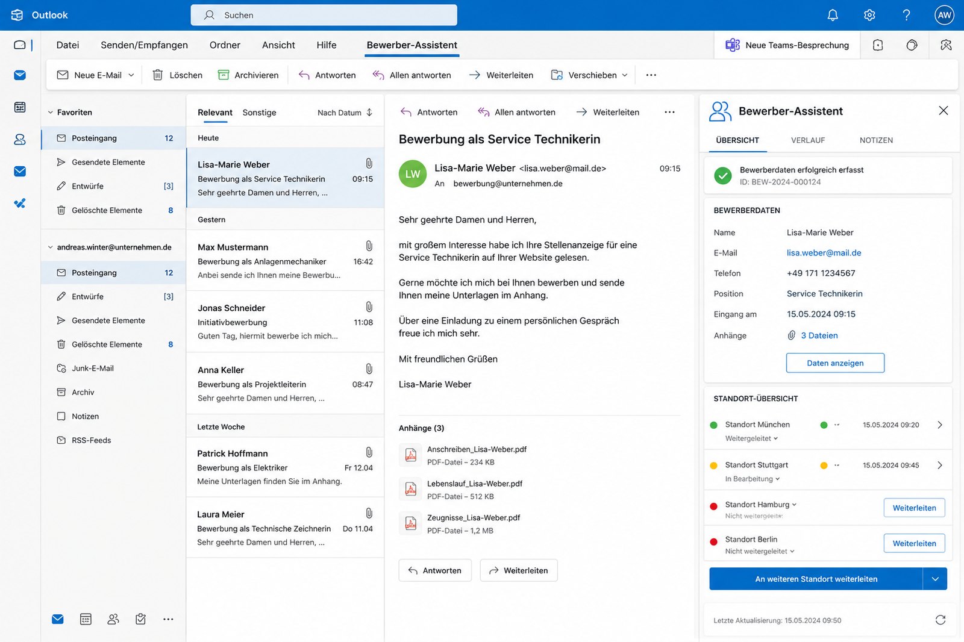Click Antworten button below attachments
The width and height of the screenshot is (964, 642).
coord(435,570)
